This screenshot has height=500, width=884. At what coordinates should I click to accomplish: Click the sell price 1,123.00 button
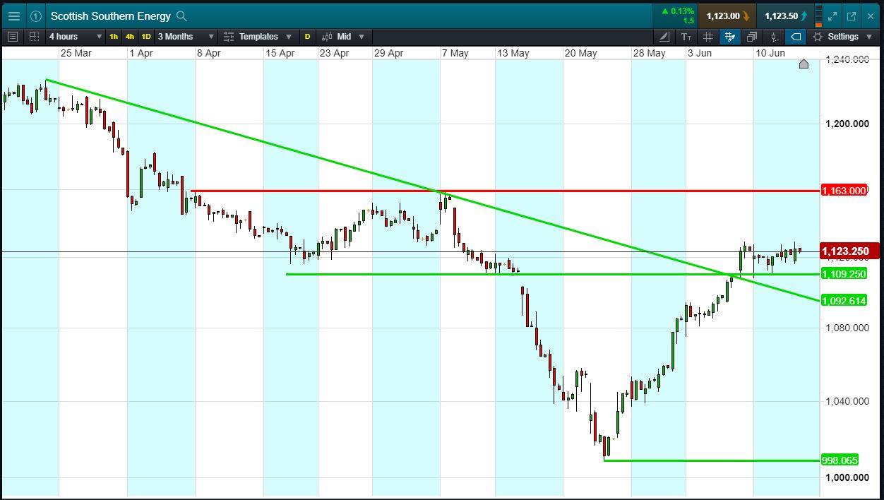click(x=727, y=16)
